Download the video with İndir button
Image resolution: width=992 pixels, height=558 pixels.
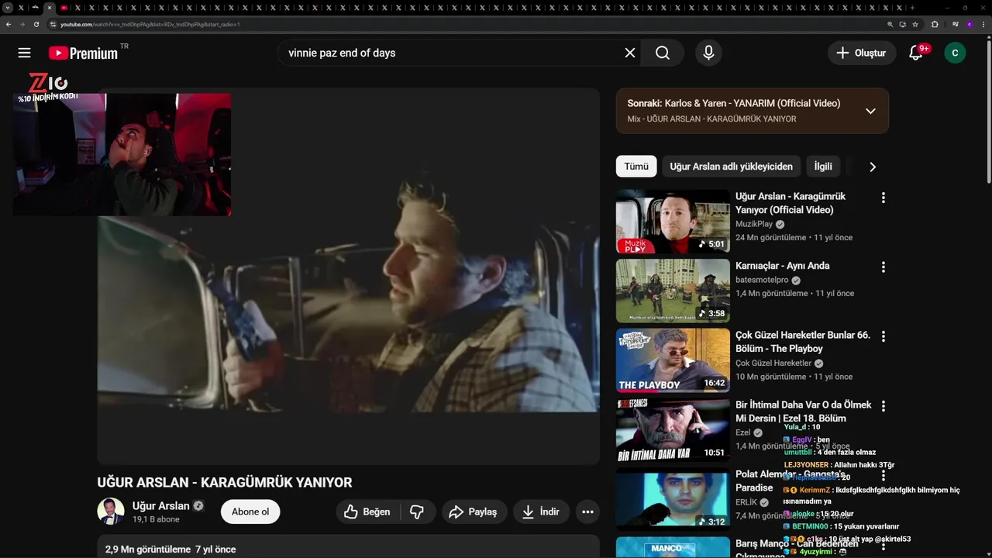pos(541,511)
